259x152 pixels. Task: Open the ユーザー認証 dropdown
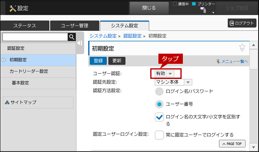pyautogui.click(x=165, y=74)
